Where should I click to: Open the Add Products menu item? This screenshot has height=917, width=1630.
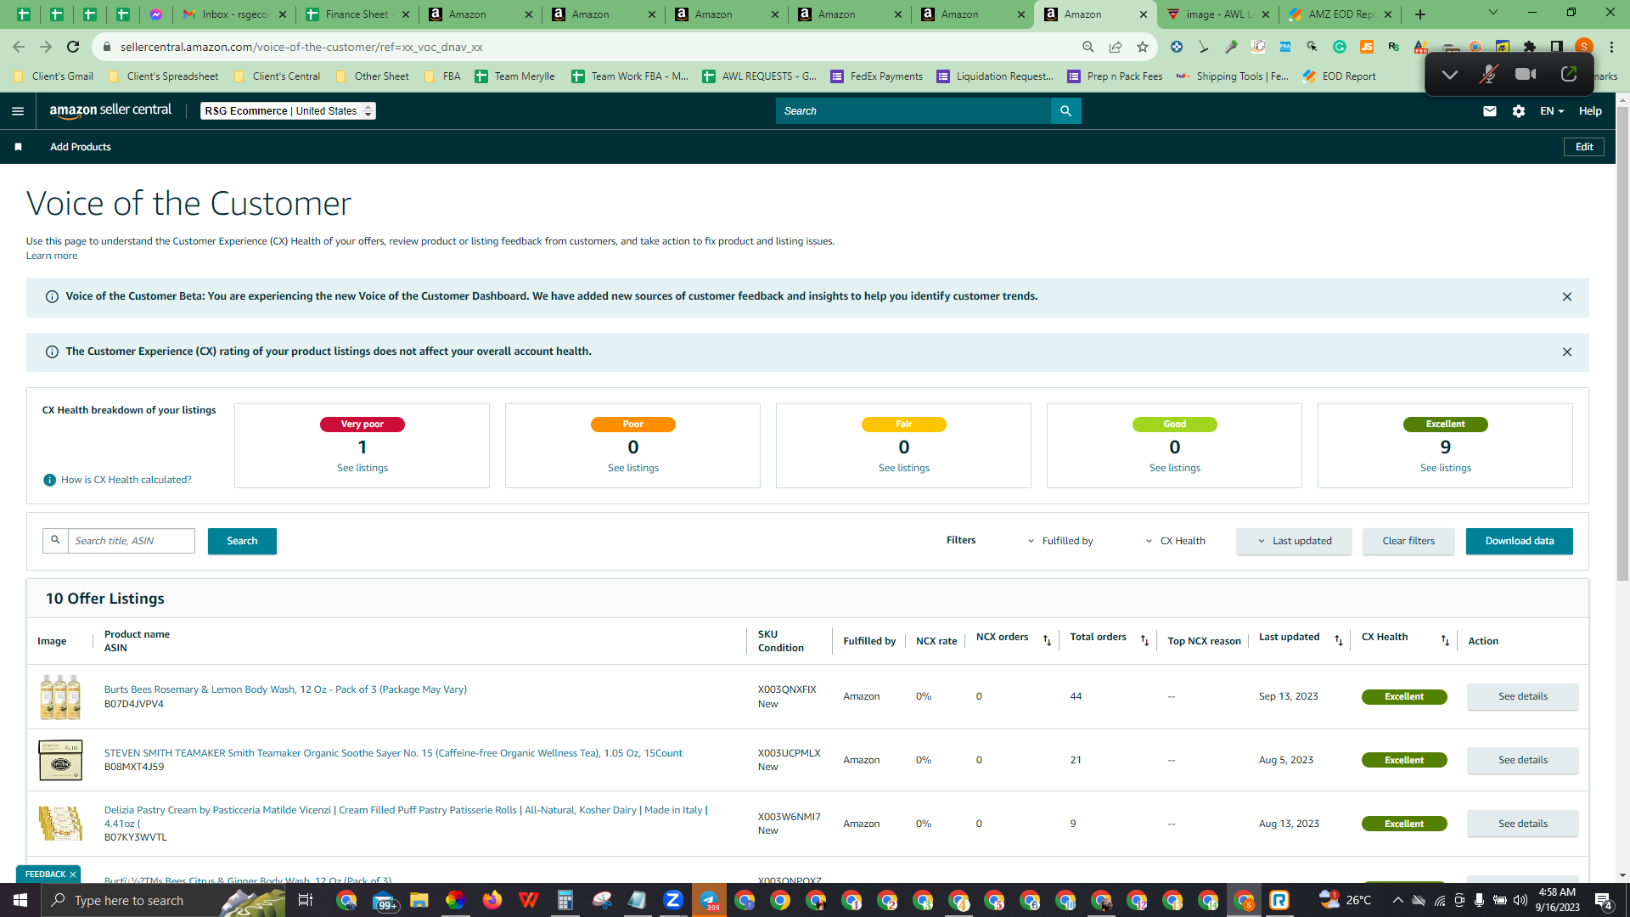tap(81, 147)
